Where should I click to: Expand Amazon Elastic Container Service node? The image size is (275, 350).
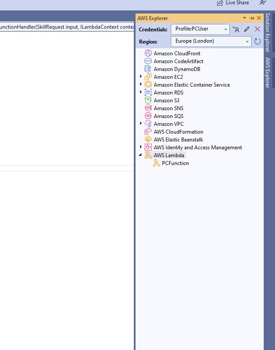pyautogui.click(x=141, y=84)
